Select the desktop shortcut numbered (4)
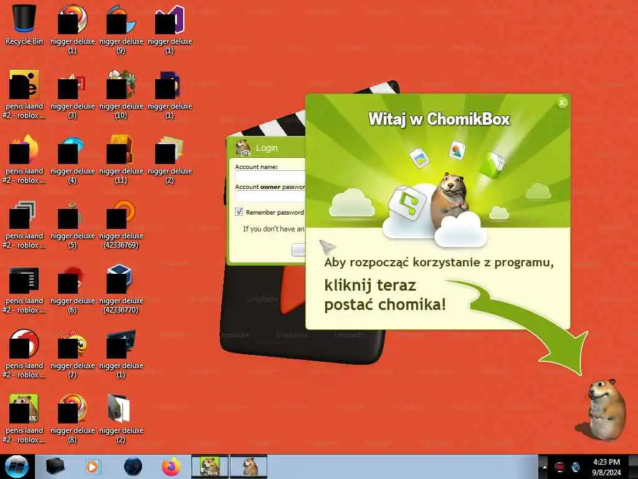This screenshot has height=479, width=638. (x=72, y=159)
